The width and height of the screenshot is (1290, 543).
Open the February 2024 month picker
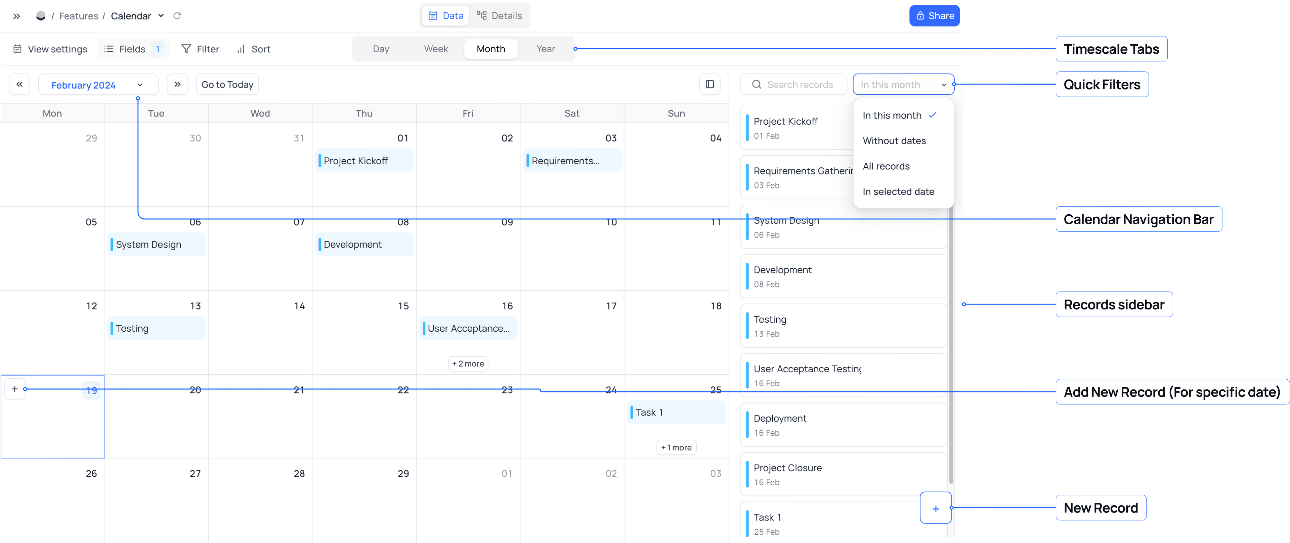(140, 84)
